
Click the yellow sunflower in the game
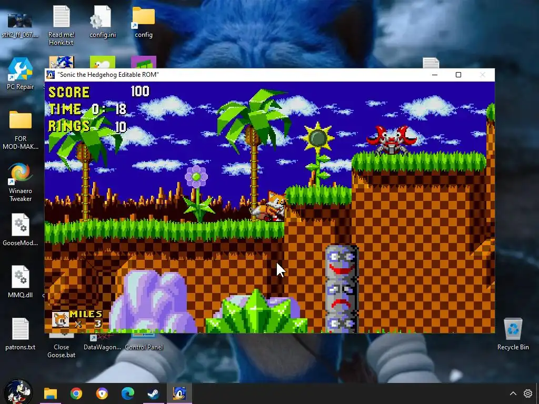318,139
